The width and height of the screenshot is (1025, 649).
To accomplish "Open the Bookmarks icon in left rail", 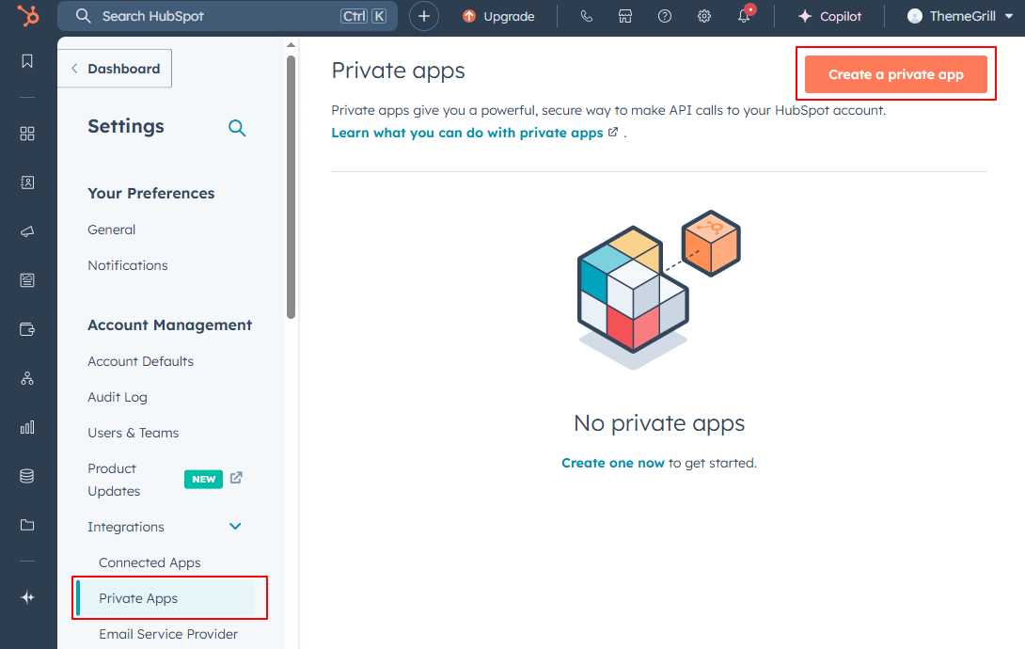I will coord(27,61).
